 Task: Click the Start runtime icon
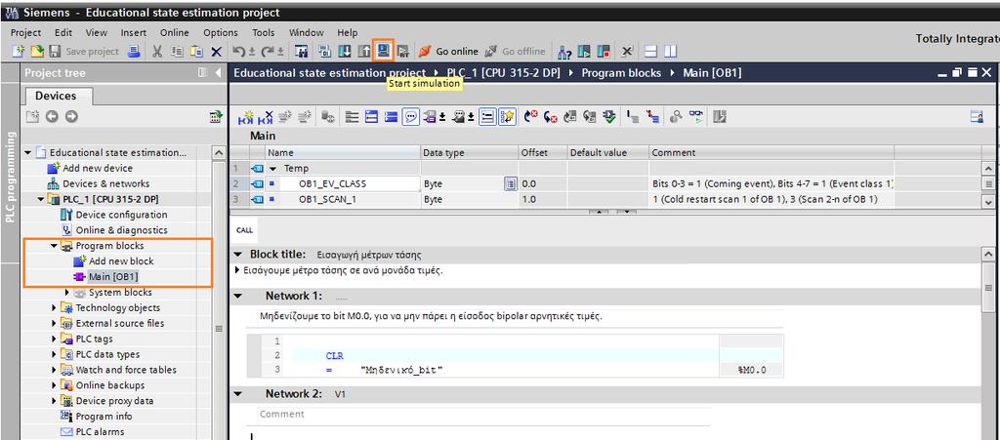pos(403,51)
